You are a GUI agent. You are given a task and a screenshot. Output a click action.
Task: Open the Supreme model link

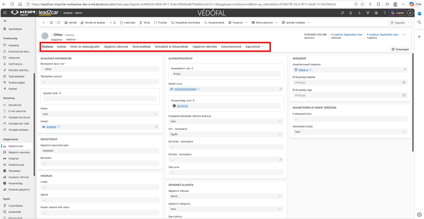tap(51, 127)
